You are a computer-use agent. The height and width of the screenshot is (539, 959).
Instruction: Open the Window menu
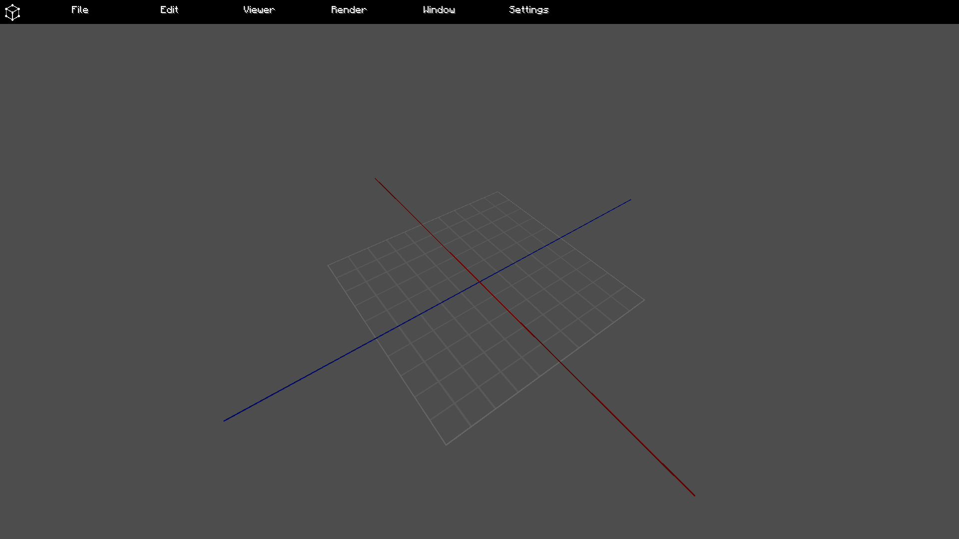(439, 10)
